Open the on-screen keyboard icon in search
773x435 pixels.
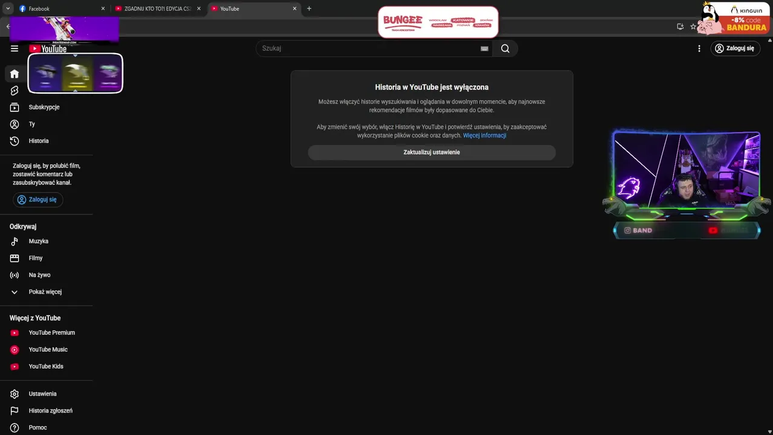484,49
